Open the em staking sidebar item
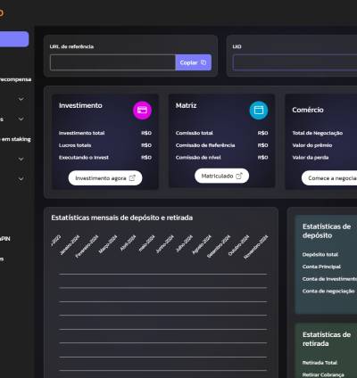The width and height of the screenshot is (357, 378). [x=15, y=139]
